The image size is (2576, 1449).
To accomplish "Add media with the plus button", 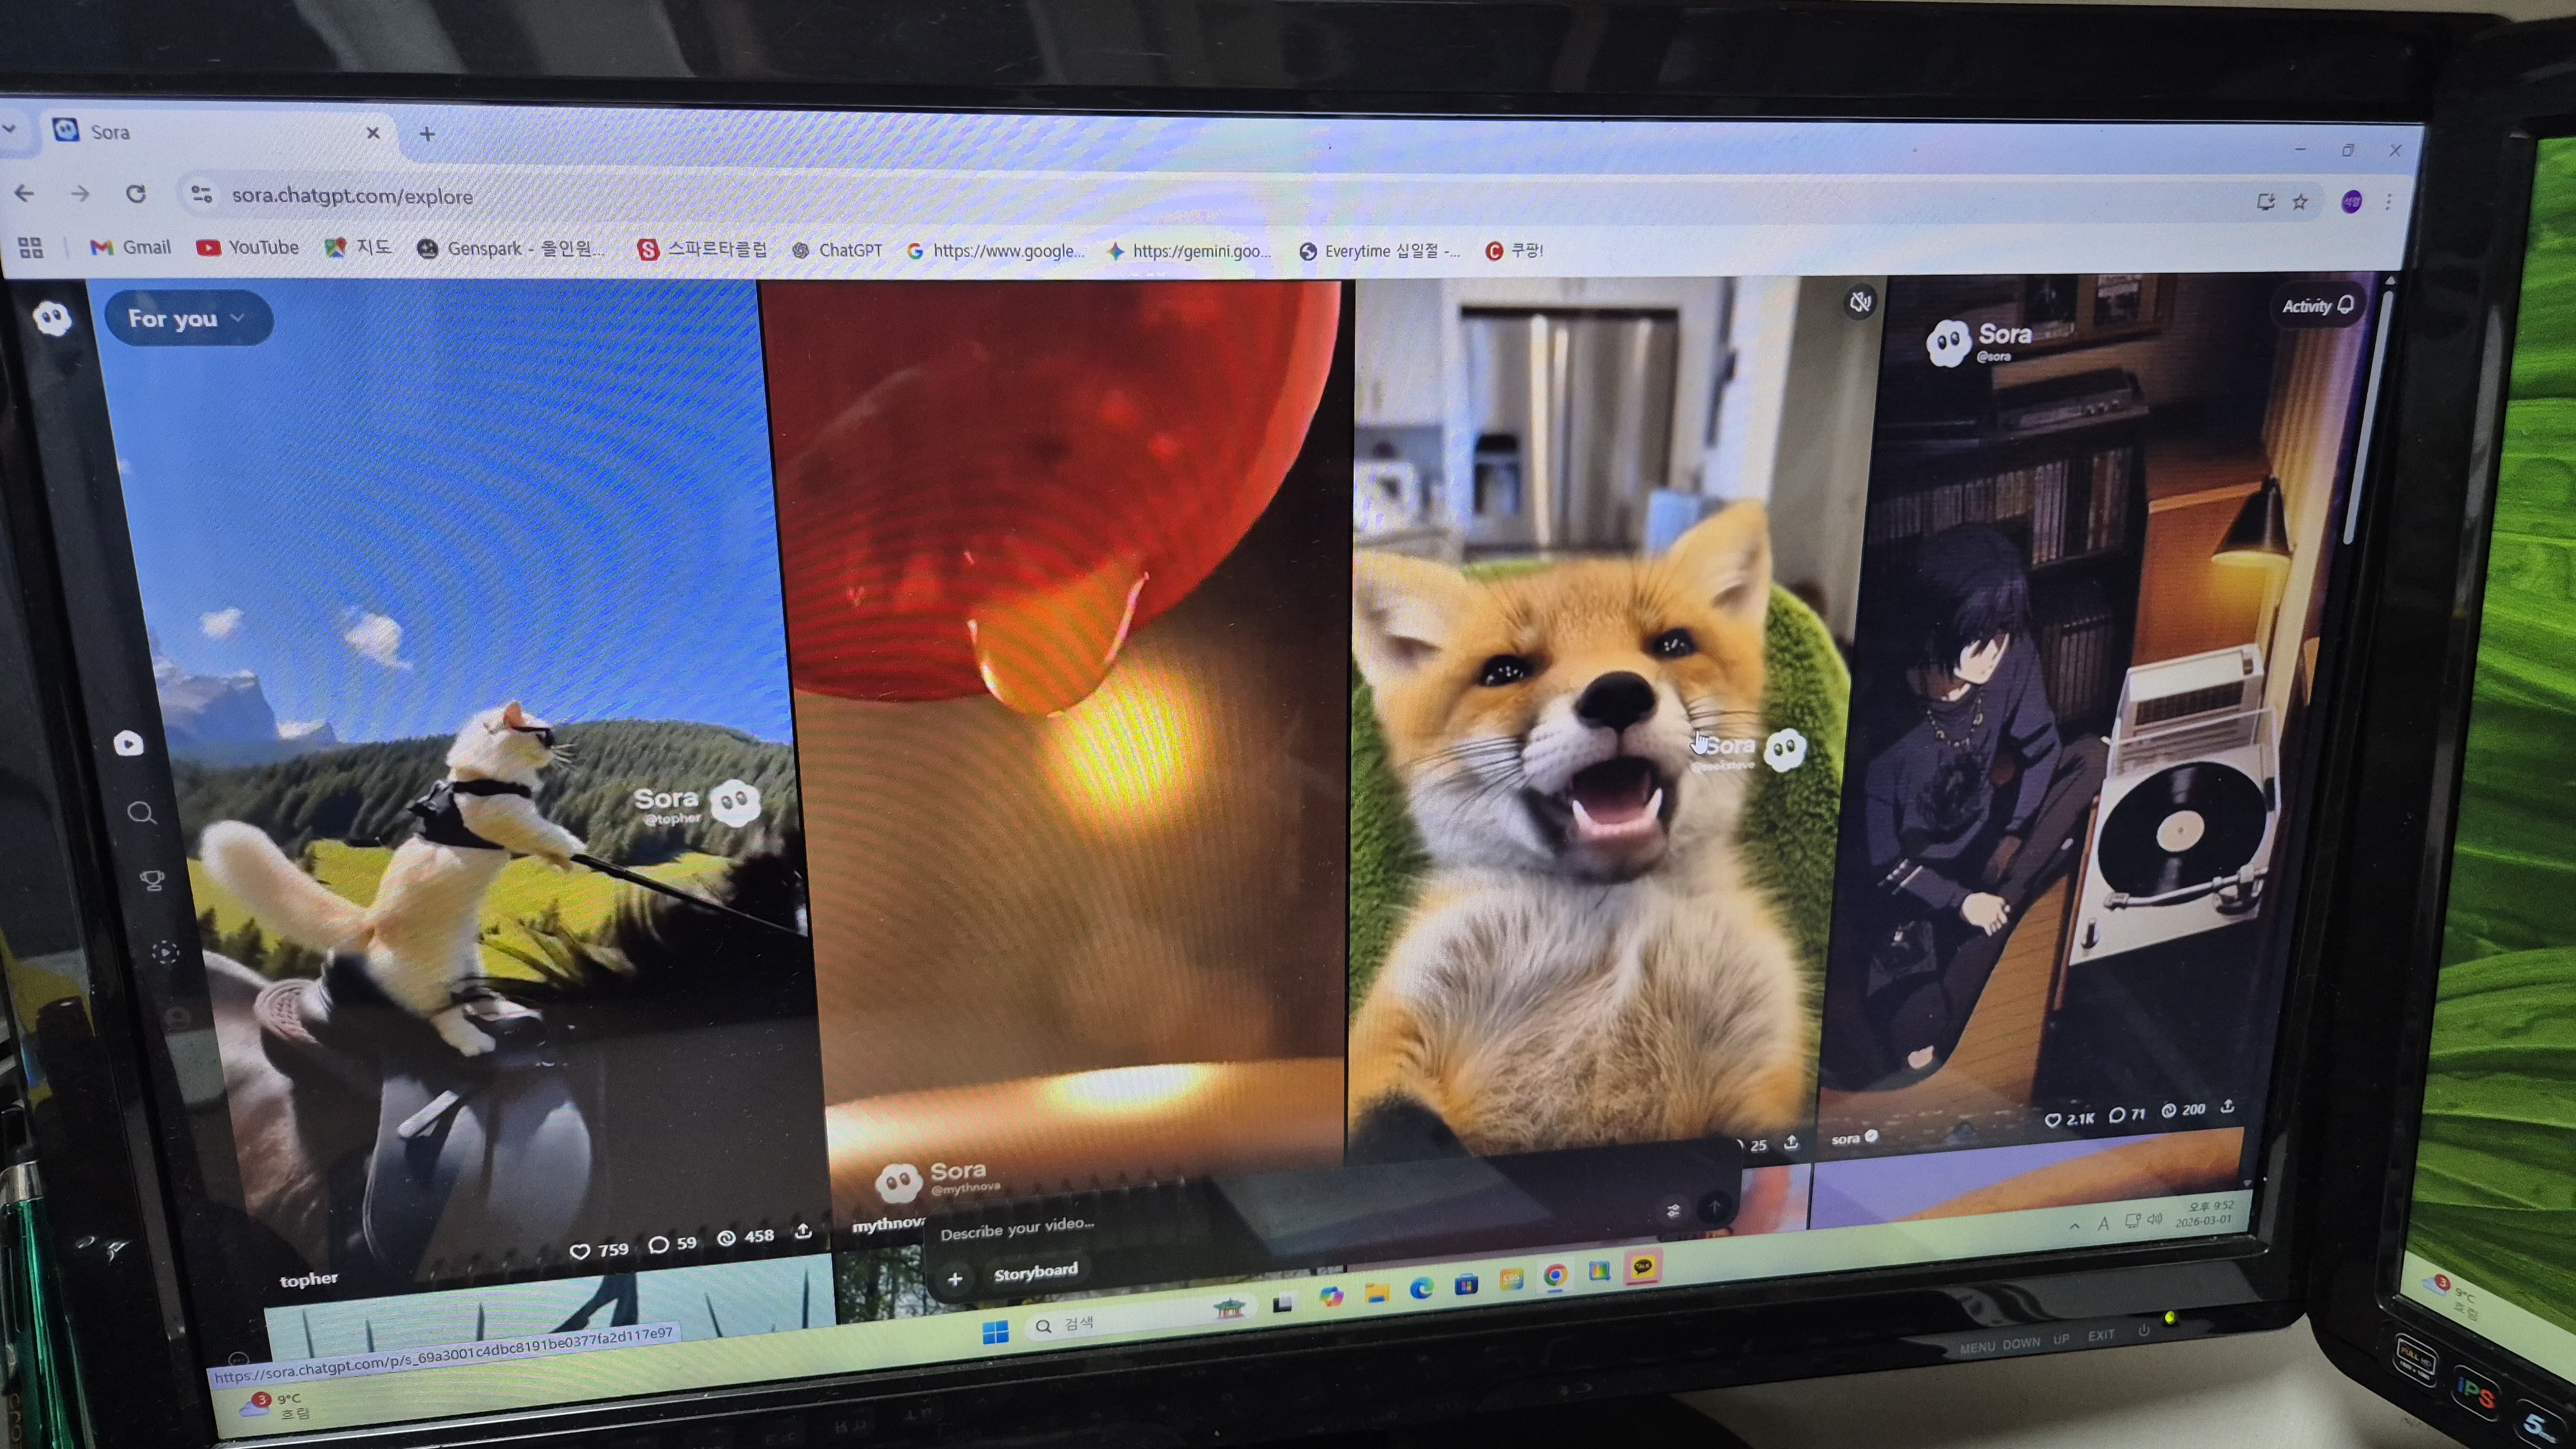I will pos(955,1279).
